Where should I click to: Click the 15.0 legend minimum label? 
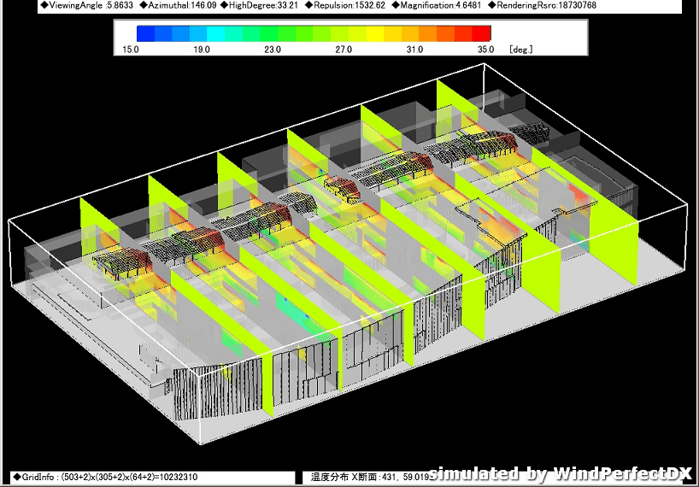131,50
